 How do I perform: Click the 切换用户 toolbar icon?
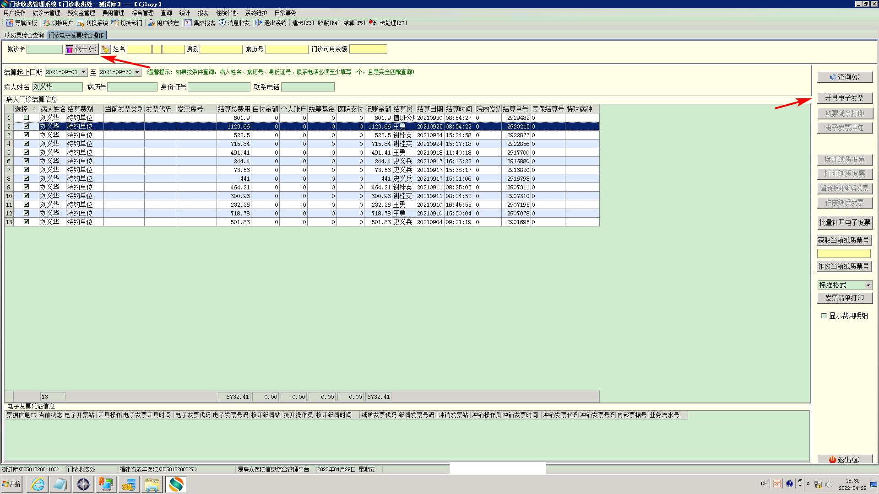tap(46, 23)
